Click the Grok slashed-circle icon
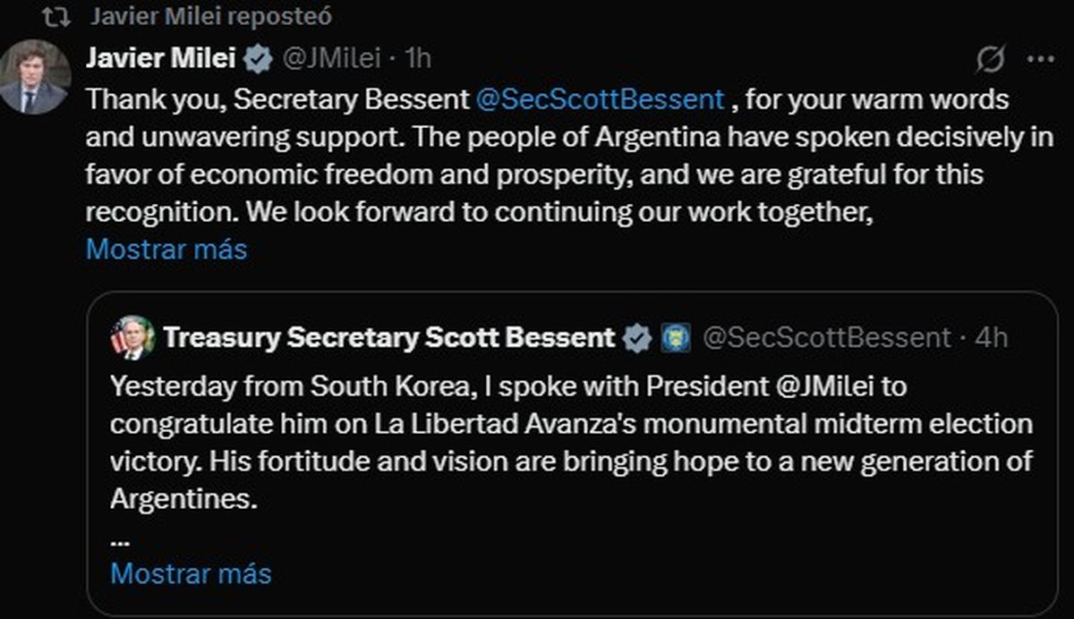The width and height of the screenshot is (1074, 619). coord(990,60)
